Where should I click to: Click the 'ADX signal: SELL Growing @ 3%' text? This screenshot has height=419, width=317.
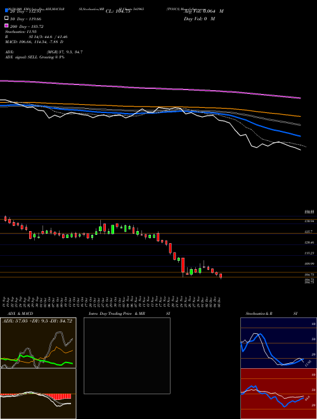click(x=35, y=57)
